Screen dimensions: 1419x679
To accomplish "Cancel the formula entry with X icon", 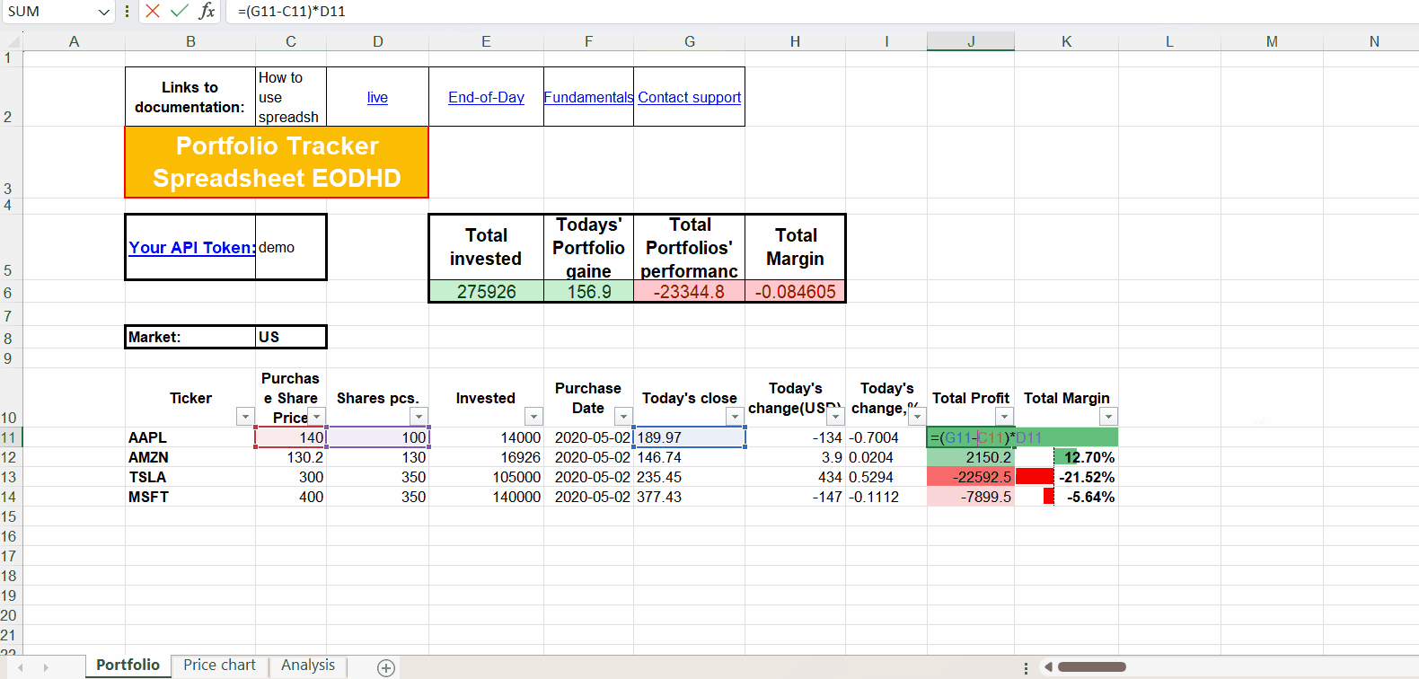I will pyautogui.click(x=153, y=11).
